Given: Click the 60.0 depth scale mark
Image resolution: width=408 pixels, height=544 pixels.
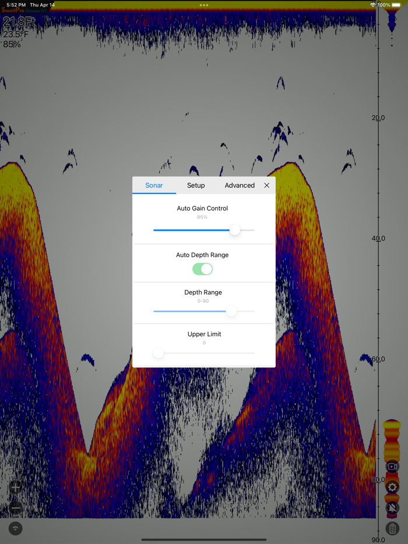Looking at the screenshot, I should click(x=378, y=359).
